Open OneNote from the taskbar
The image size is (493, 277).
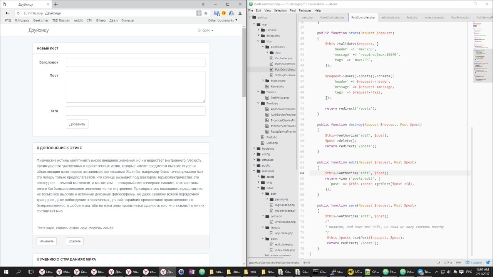point(191,272)
